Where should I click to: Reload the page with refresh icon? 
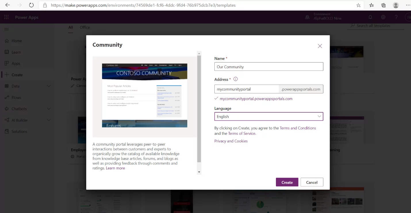31,5
